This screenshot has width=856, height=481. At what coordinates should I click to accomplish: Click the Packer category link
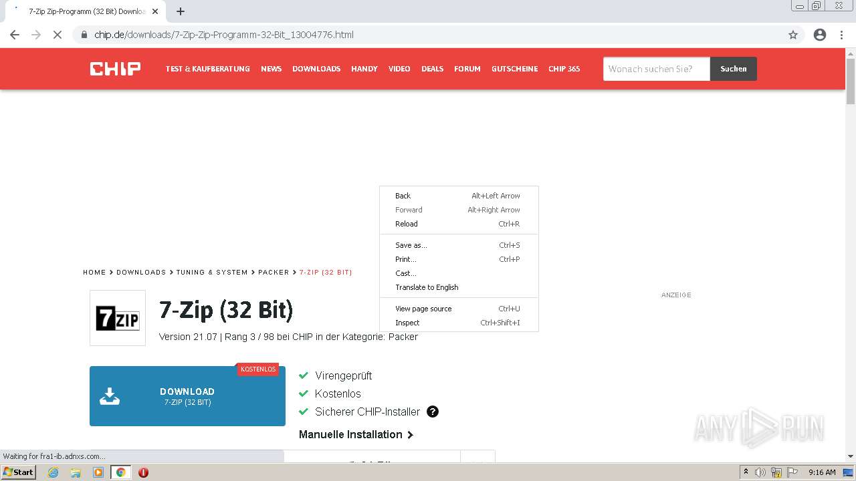tap(403, 337)
